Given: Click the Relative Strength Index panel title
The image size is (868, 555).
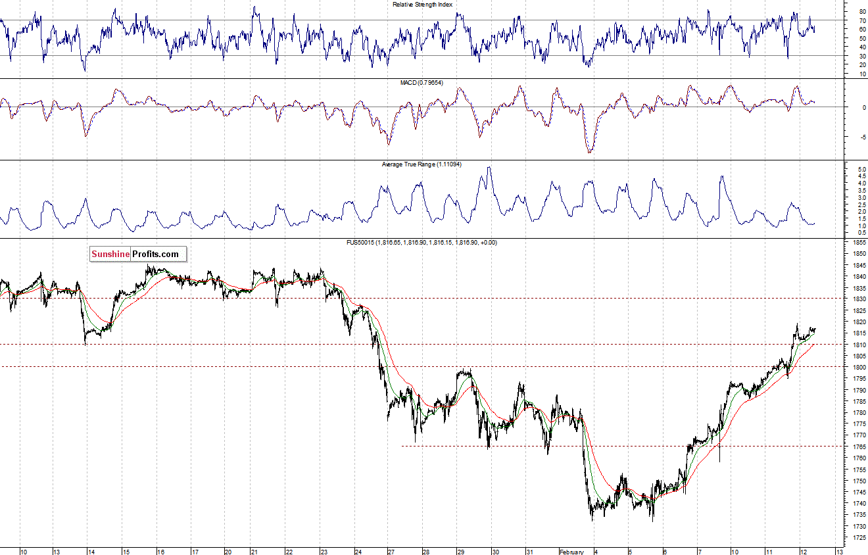Looking at the screenshot, I should pos(422,4).
